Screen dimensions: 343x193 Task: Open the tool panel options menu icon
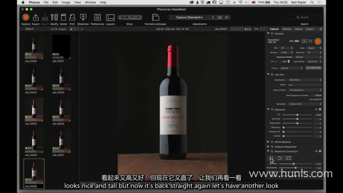(x=320, y=29)
